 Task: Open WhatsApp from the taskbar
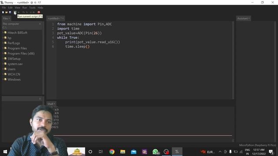point(156,152)
